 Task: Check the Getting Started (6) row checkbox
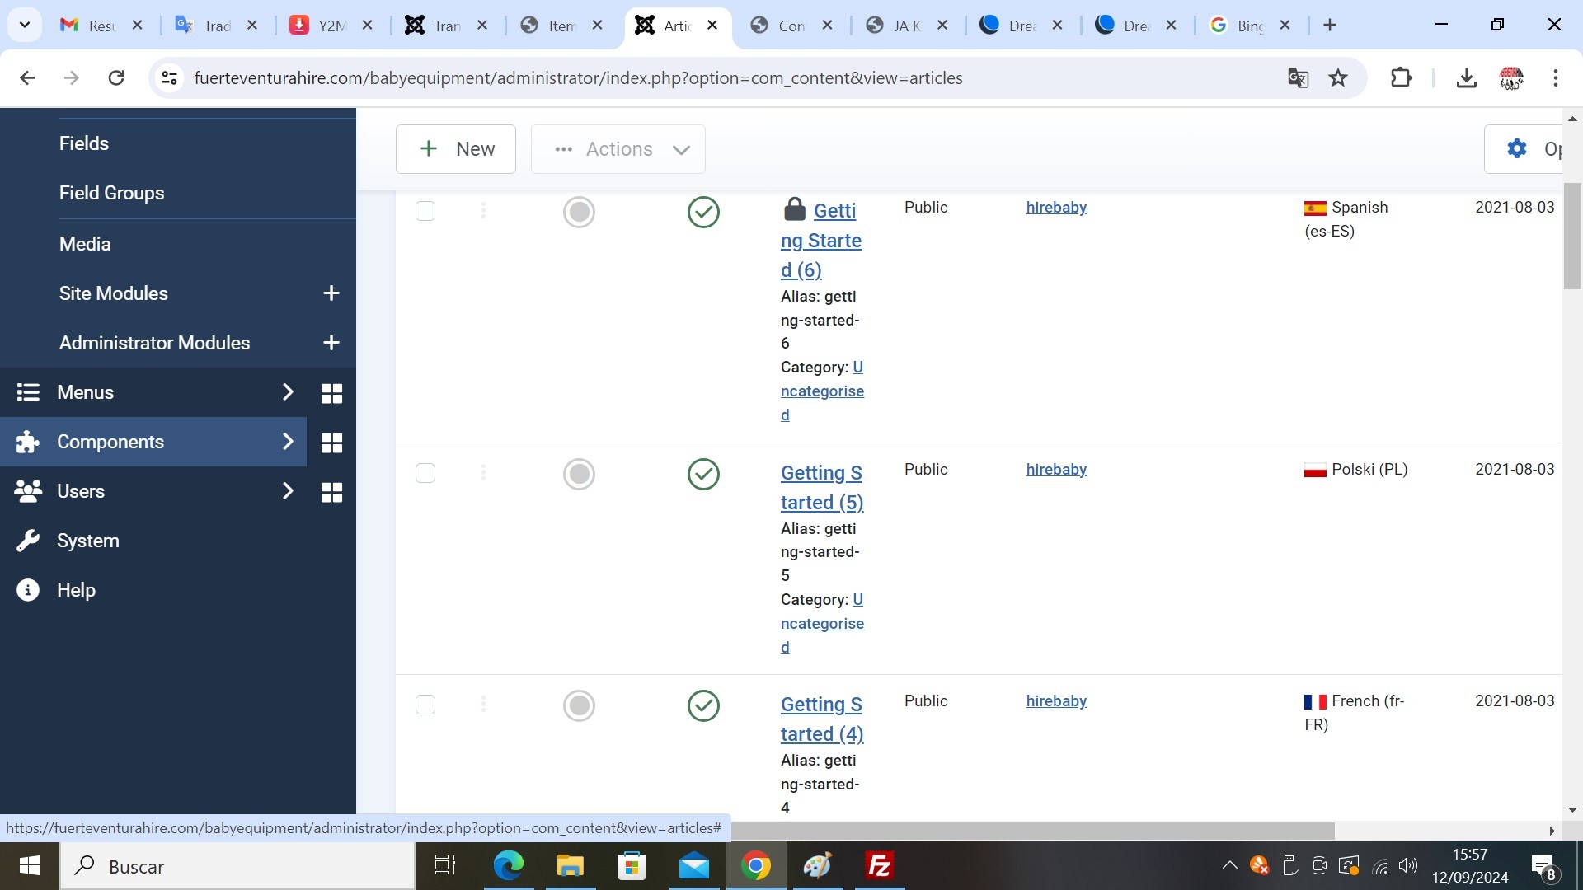coord(425,211)
